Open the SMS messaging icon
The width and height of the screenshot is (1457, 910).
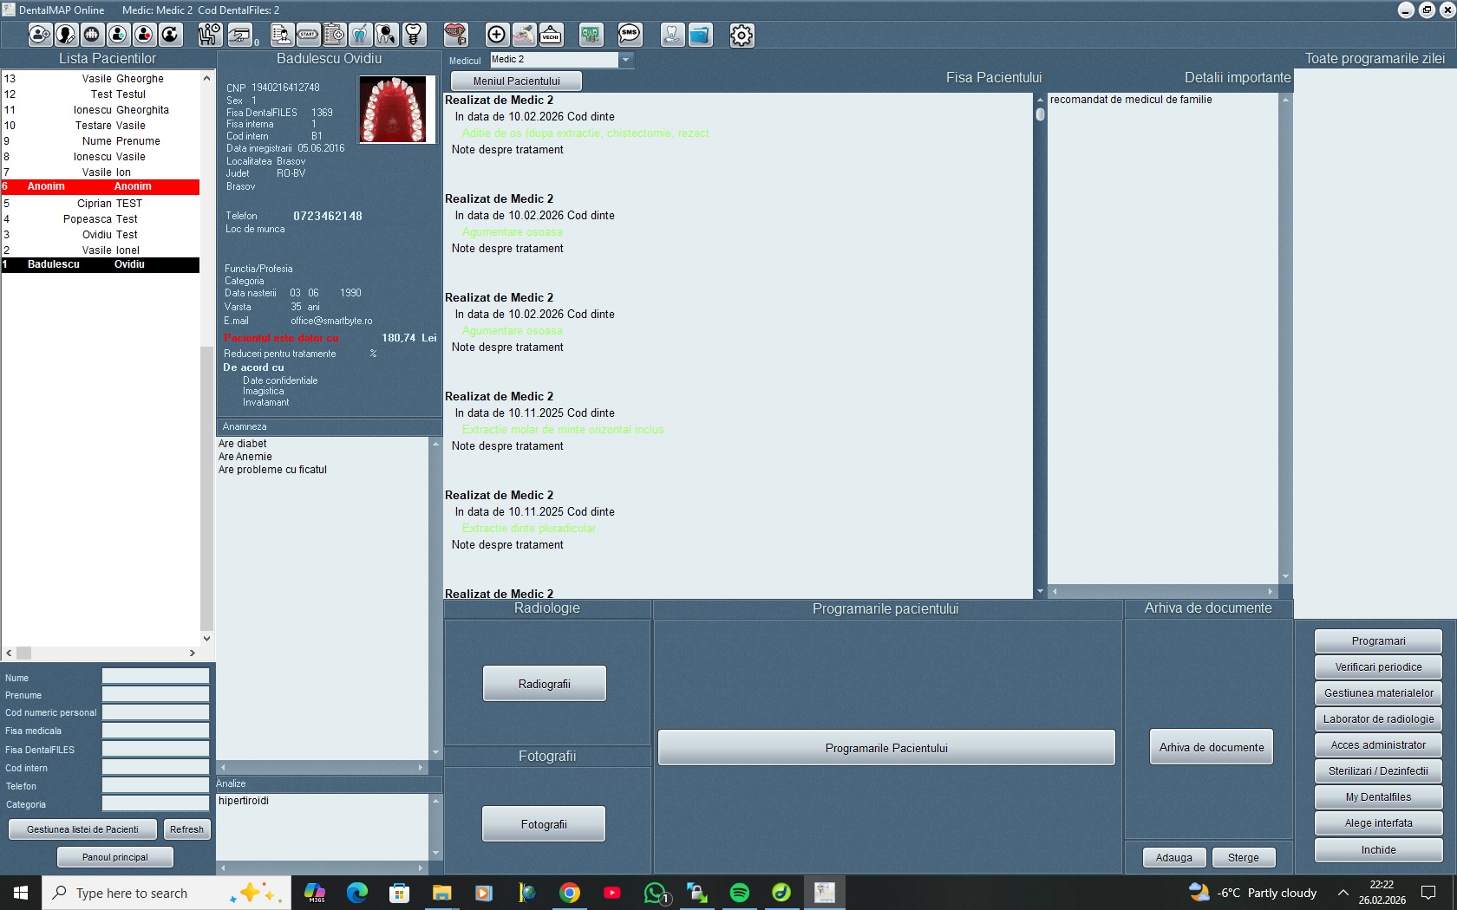coord(630,35)
